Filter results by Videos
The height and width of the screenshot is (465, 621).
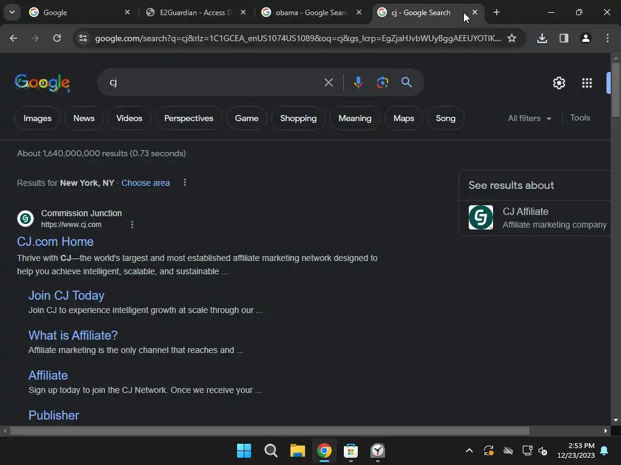click(129, 118)
